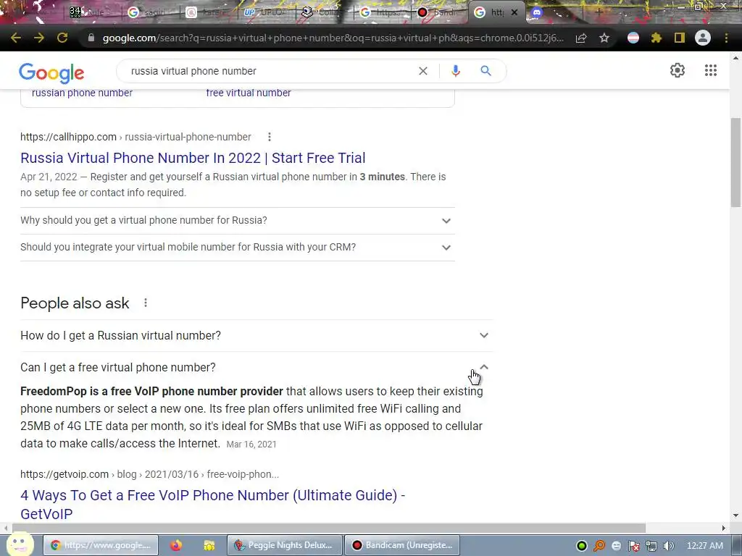Open Chrome's three-dot menu

point(726,38)
